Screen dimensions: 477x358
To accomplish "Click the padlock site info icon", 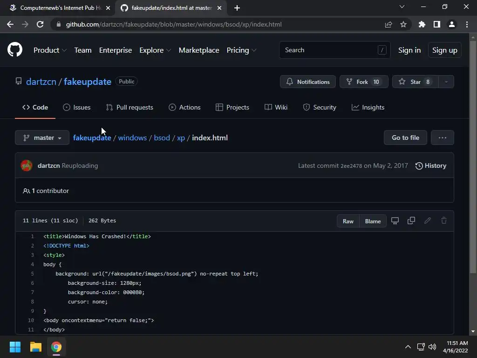I will click(x=59, y=24).
